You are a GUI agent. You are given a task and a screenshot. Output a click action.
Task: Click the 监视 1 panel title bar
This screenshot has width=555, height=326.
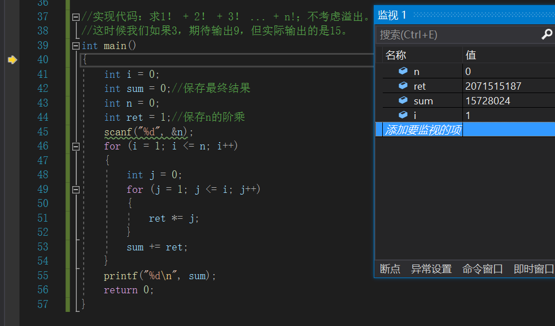tap(465, 15)
